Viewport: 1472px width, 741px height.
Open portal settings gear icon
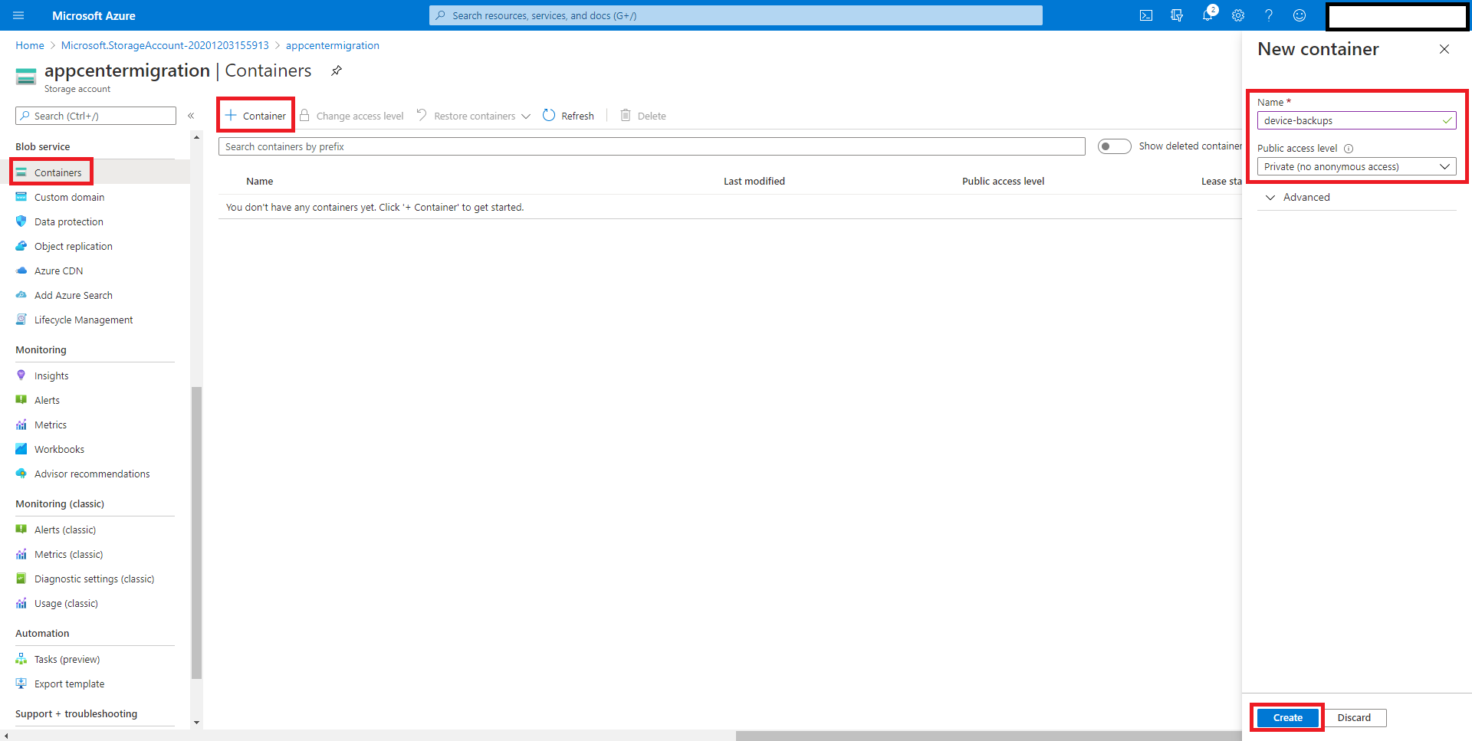tap(1238, 15)
